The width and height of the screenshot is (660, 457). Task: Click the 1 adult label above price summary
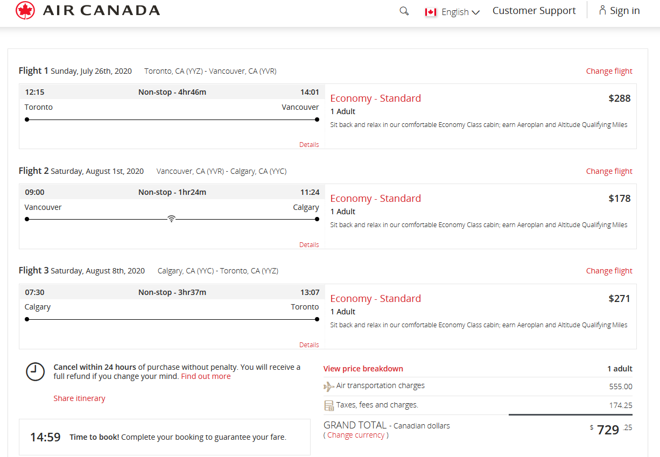620,369
